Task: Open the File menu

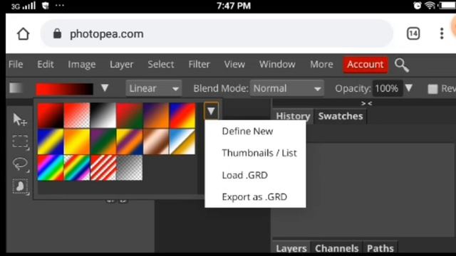Action: (x=16, y=64)
